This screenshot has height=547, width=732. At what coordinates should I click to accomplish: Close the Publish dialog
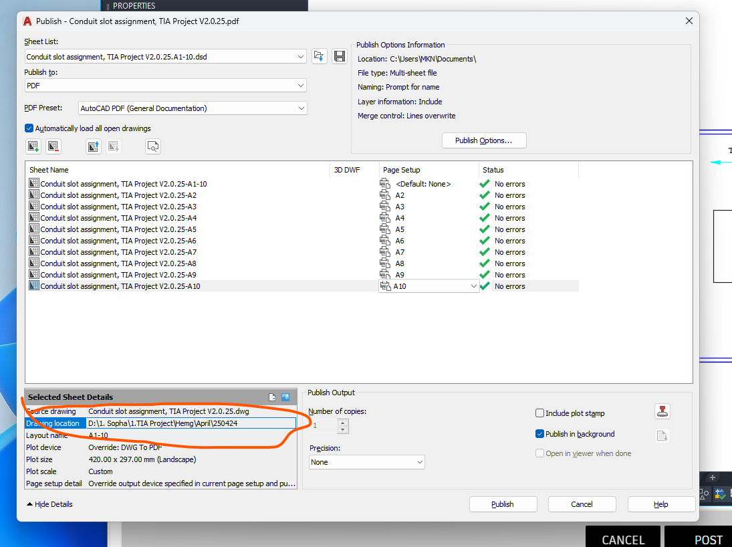coord(689,21)
